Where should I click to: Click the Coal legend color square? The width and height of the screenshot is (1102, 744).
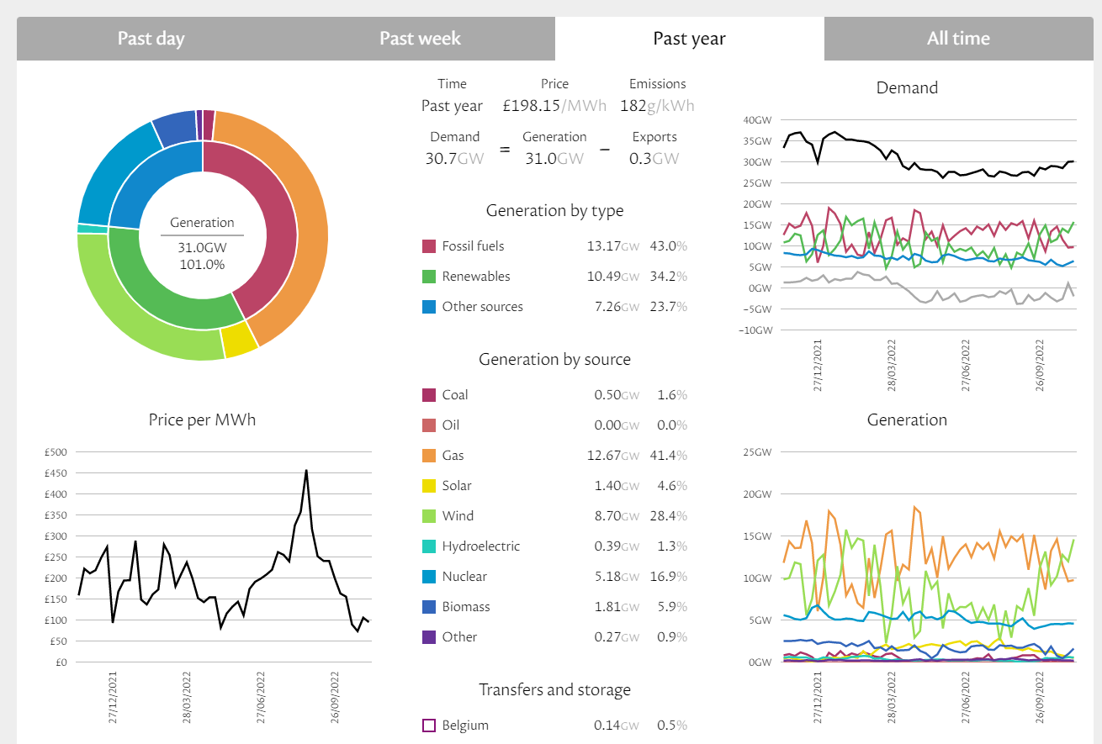point(429,395)
